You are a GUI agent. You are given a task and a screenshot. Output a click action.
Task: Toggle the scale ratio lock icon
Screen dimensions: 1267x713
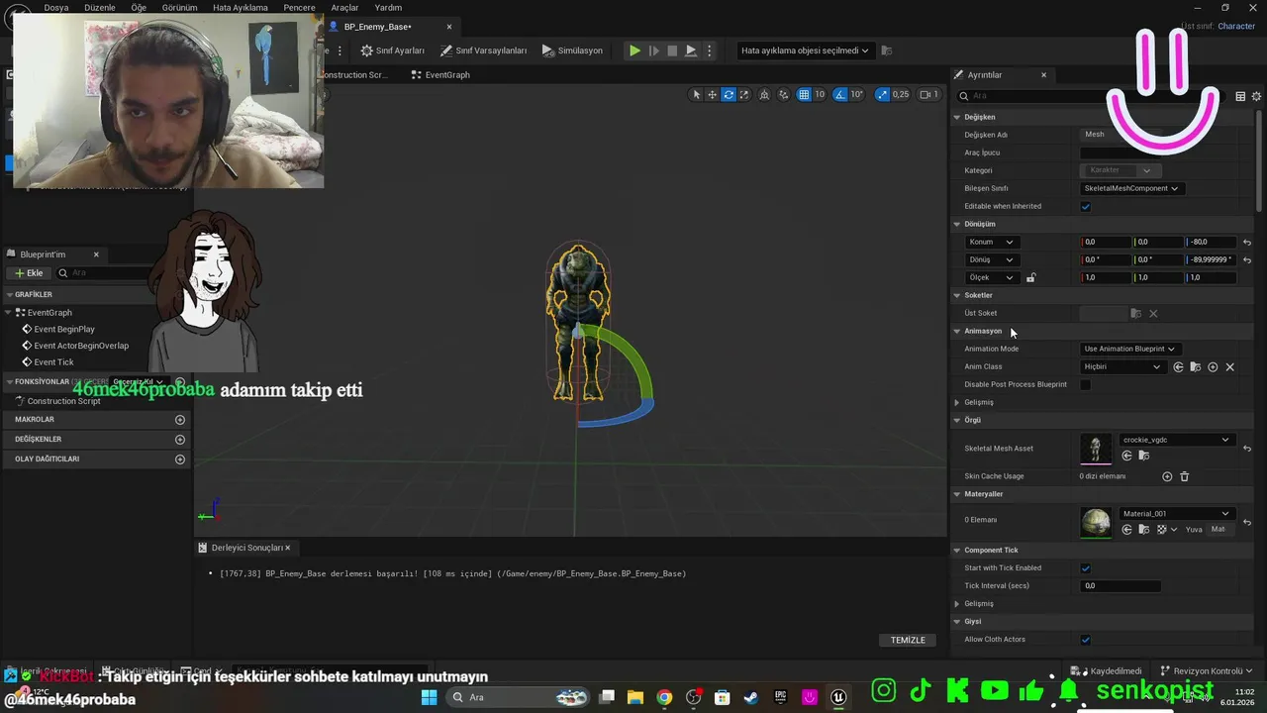[1030, 277]
